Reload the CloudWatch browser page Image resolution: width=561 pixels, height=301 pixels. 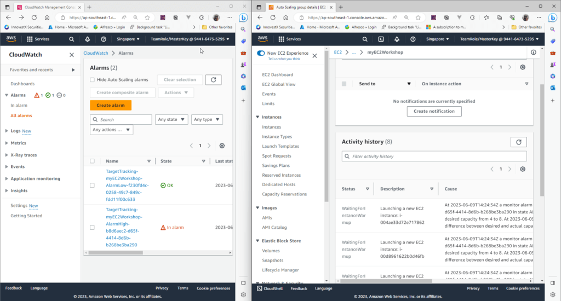34,17
